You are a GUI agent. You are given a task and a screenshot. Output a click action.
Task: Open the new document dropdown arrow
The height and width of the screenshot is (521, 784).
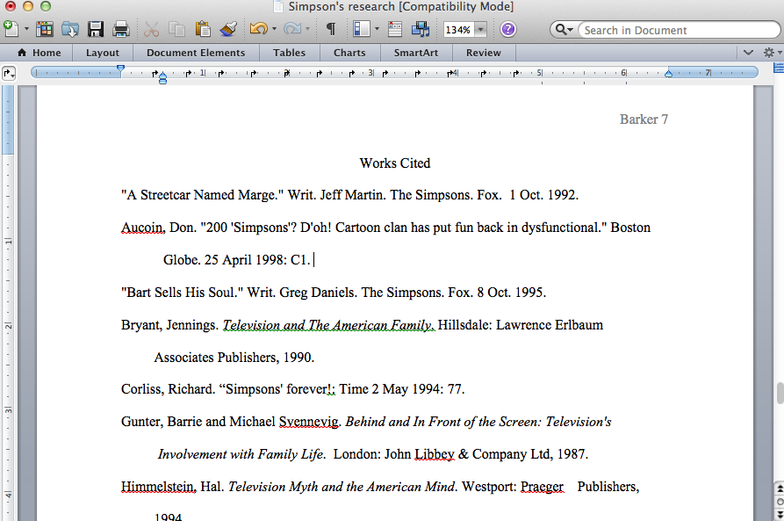point(26,29)
